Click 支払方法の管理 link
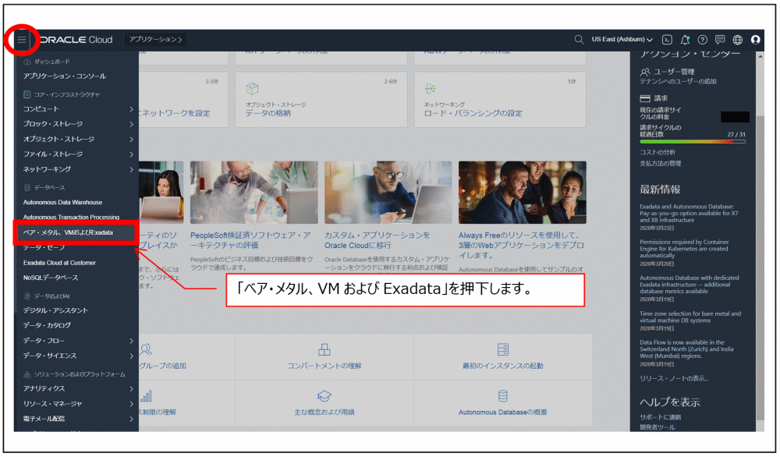Image resolution: width=780 pixels, height=457 pixels. pyautogui.click(x=660, y=164)
